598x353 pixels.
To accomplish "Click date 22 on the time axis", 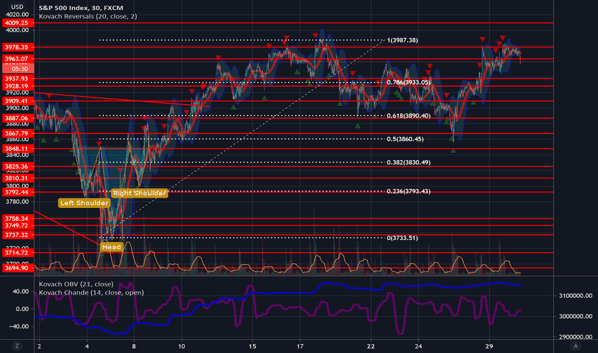I will [371, 347].
